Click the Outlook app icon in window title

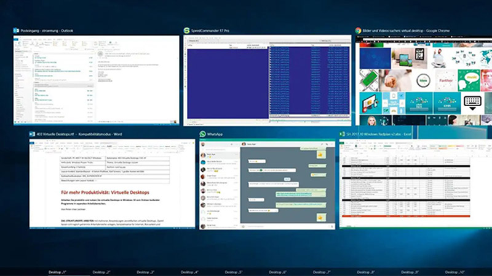pyautogui.click(x=15, y=30)
